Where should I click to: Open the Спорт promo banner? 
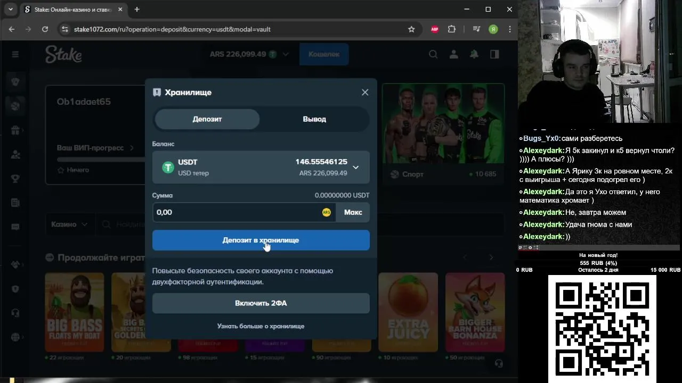pyautogui.click(x=443, y=134)
